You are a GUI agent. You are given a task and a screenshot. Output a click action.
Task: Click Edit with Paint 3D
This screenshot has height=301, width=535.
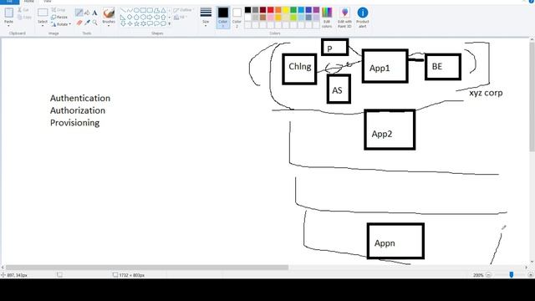pyautogui.click(x=344, y=18)
